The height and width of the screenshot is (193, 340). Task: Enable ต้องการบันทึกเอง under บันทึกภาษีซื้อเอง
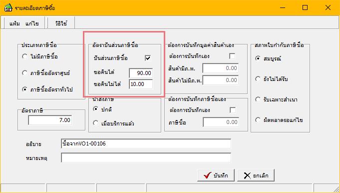(233, 110)
